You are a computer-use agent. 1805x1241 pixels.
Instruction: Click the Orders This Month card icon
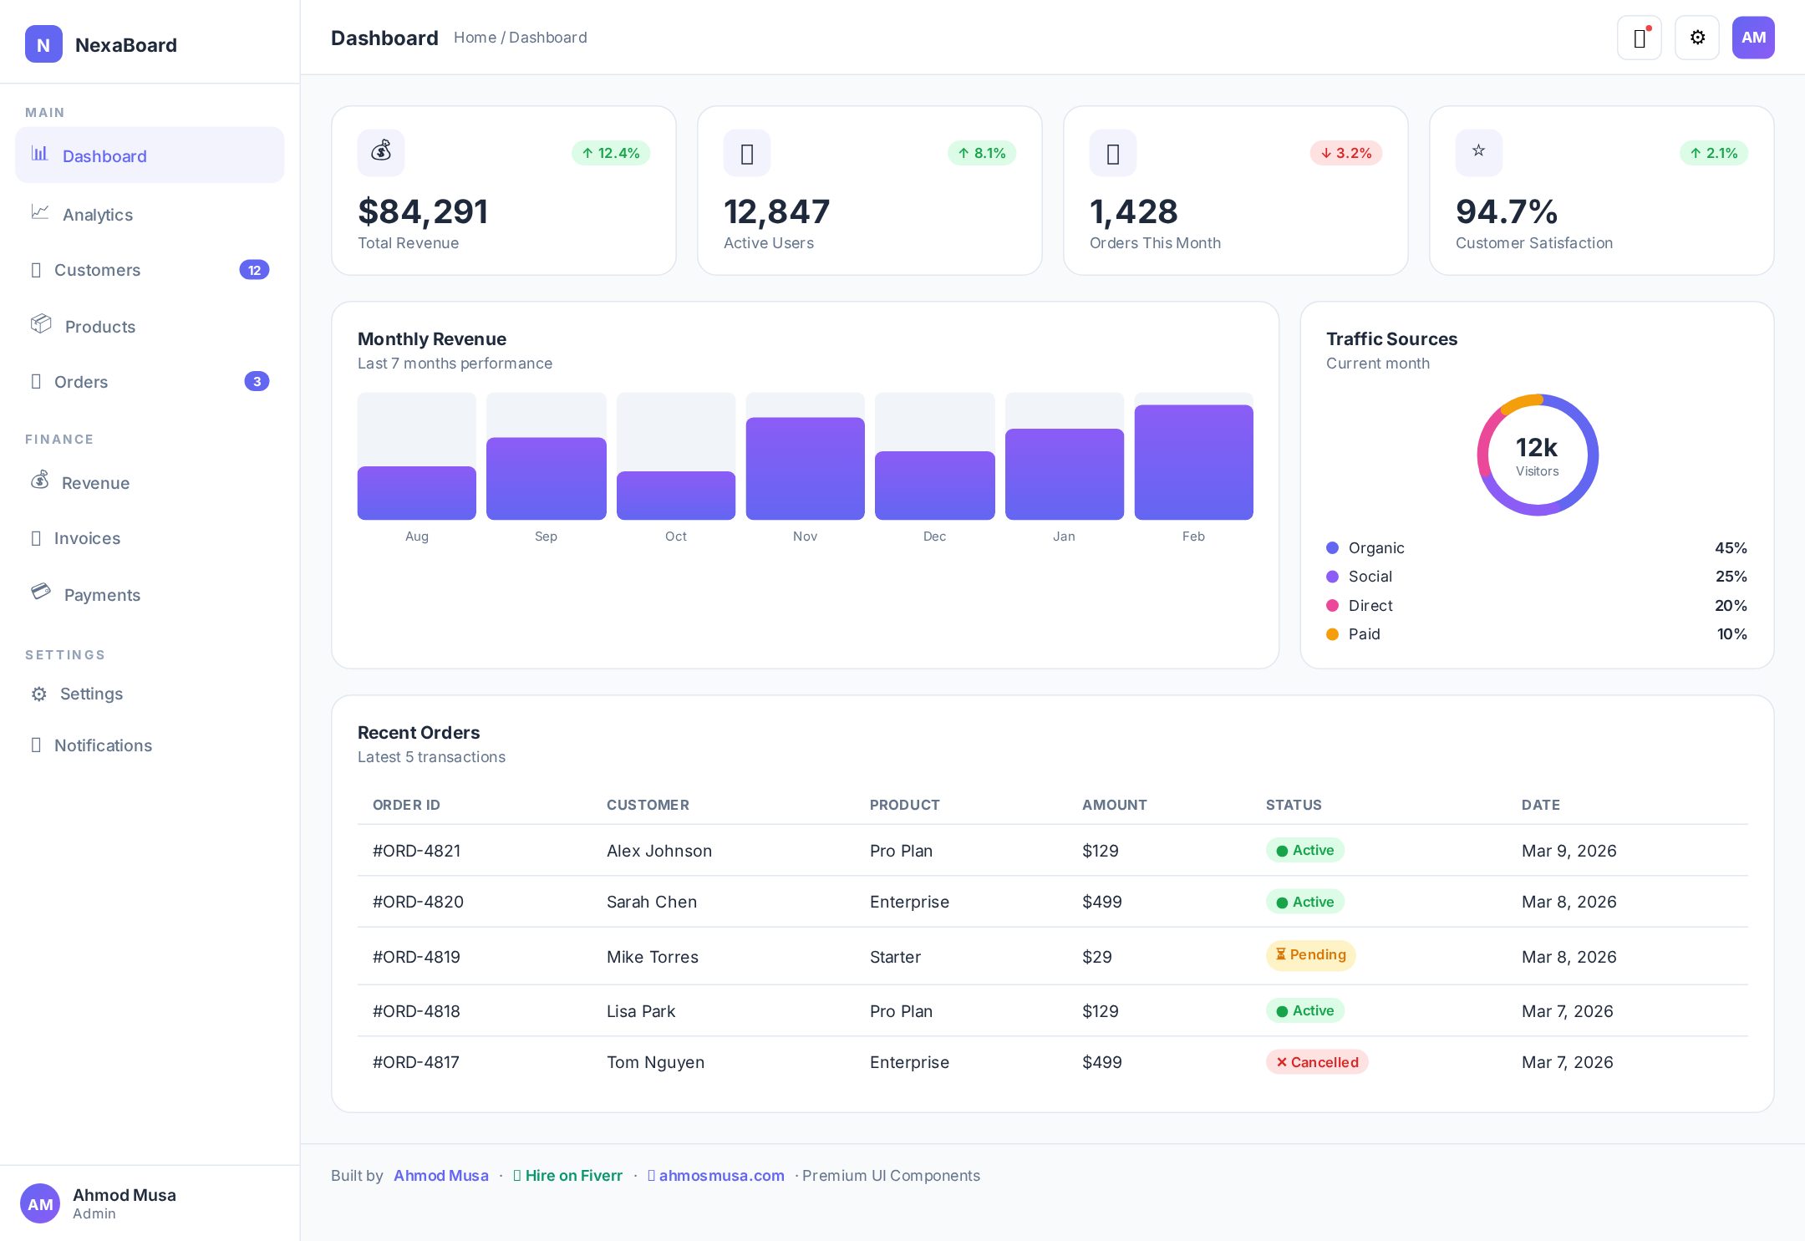point(1113,153)
